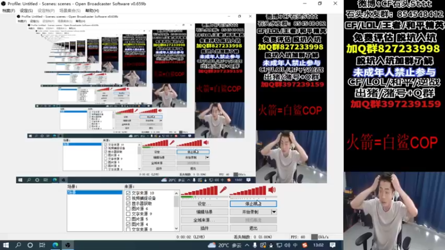Click the 0:00:02 (LIVE) status text

(x=191, y=237)
